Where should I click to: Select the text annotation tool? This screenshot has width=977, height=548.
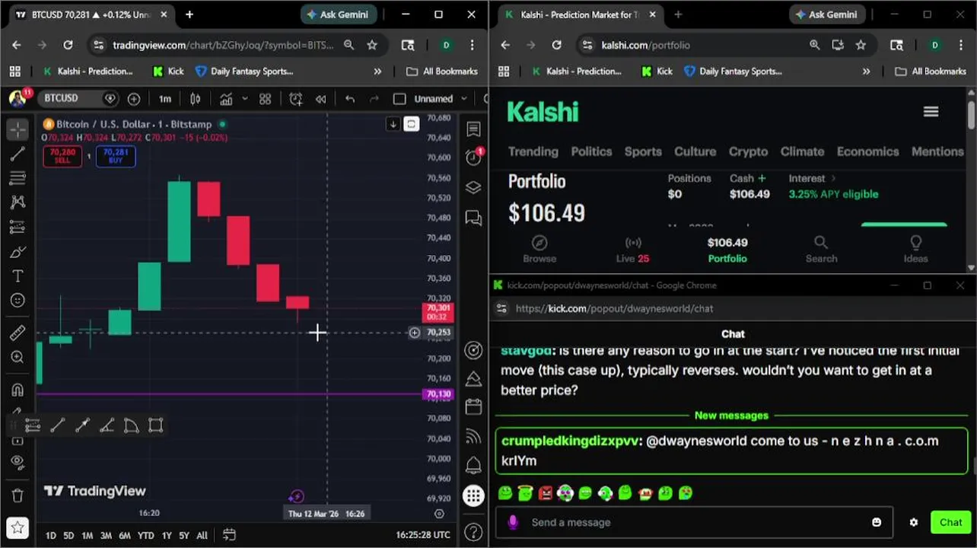coord(18,276)
